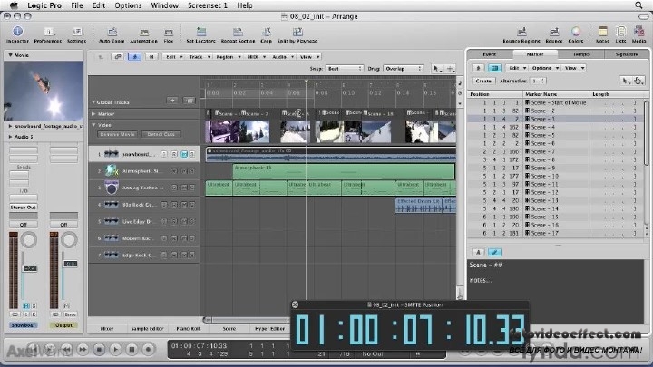Click the snowboard audio track icon

112,154
